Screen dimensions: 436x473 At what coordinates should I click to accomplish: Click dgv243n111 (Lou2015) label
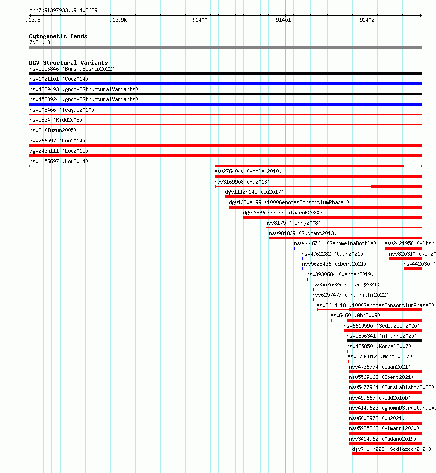(x=58, y=151)
